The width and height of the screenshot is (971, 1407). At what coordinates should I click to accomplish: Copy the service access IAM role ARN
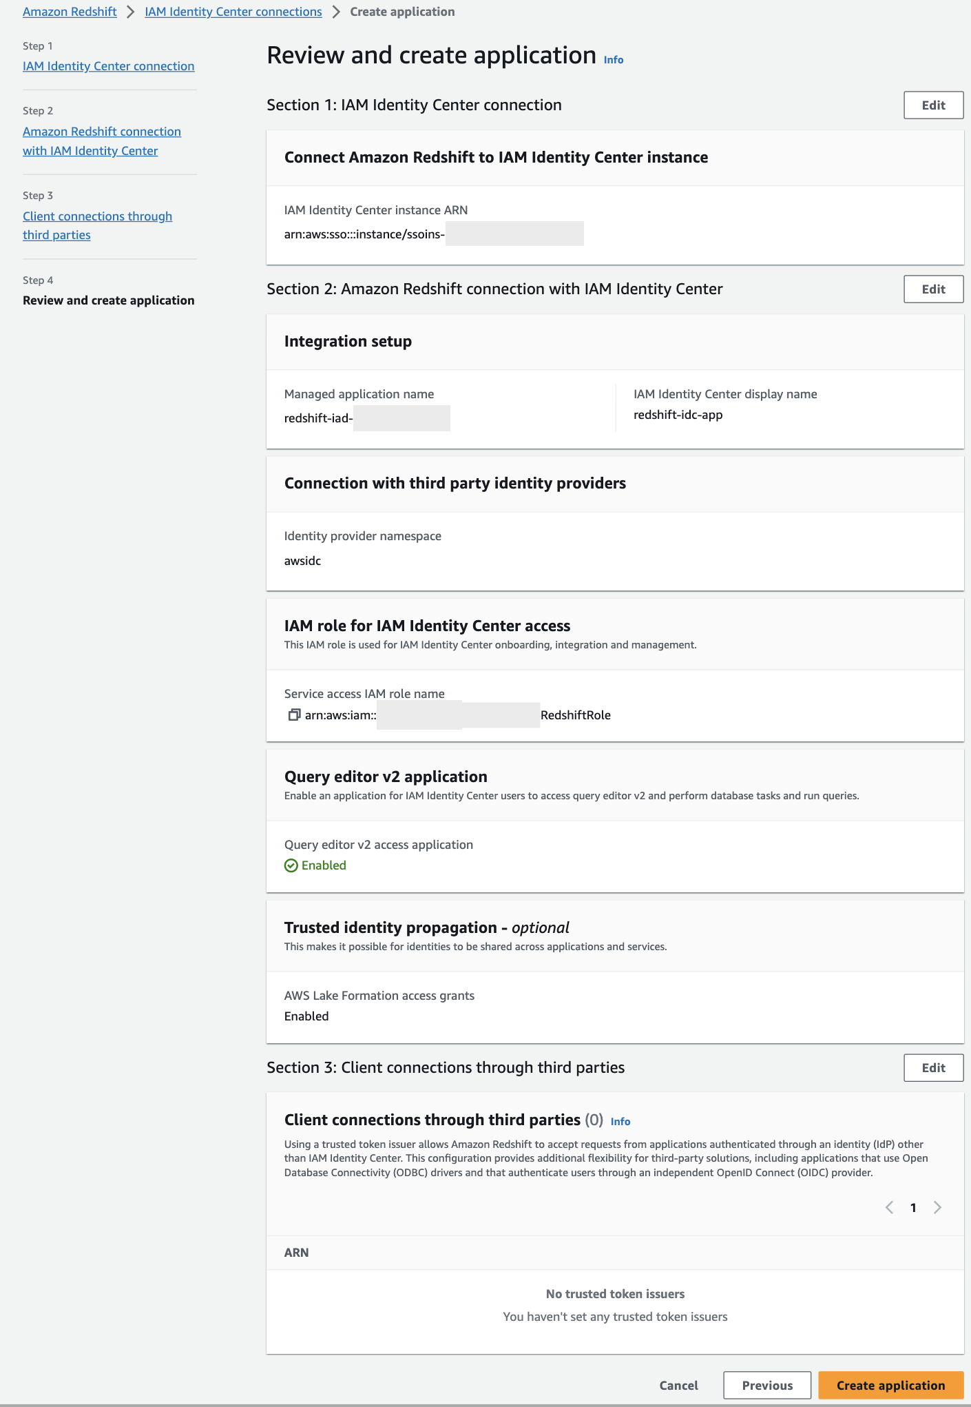point(294,715)
